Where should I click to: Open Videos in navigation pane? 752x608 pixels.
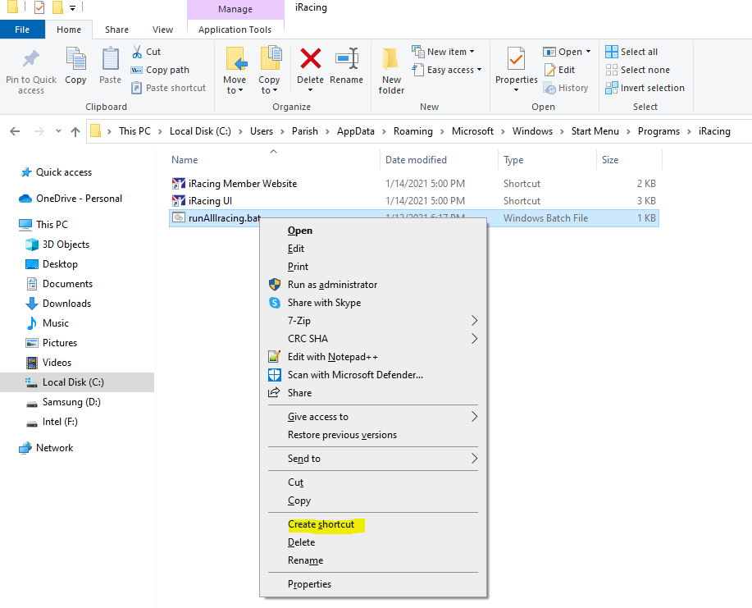point(48,363)
